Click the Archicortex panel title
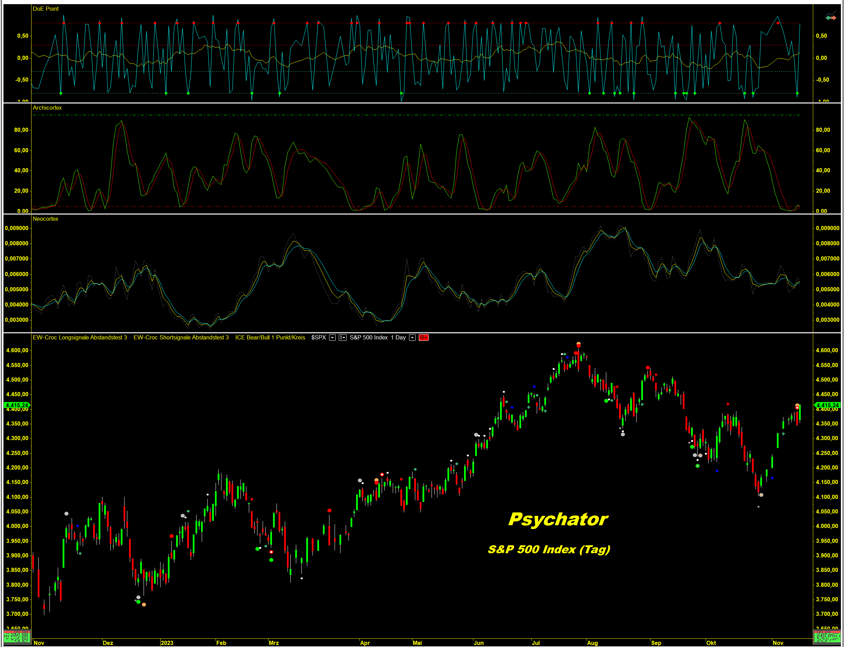The image size is (844, 647). (47, 108)
